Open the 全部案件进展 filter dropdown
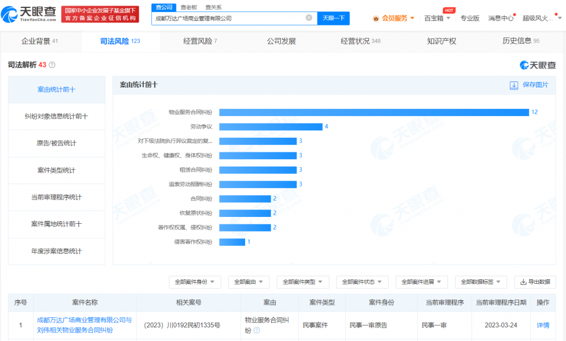The width and height of the screenshot is (566, 341). (x=421, y=282)
